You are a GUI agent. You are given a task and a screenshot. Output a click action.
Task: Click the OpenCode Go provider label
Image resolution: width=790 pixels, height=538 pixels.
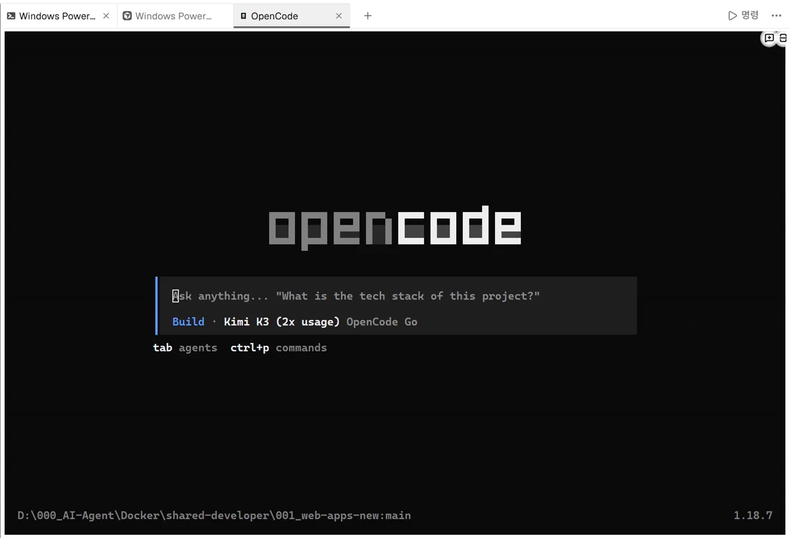(382, 322)
